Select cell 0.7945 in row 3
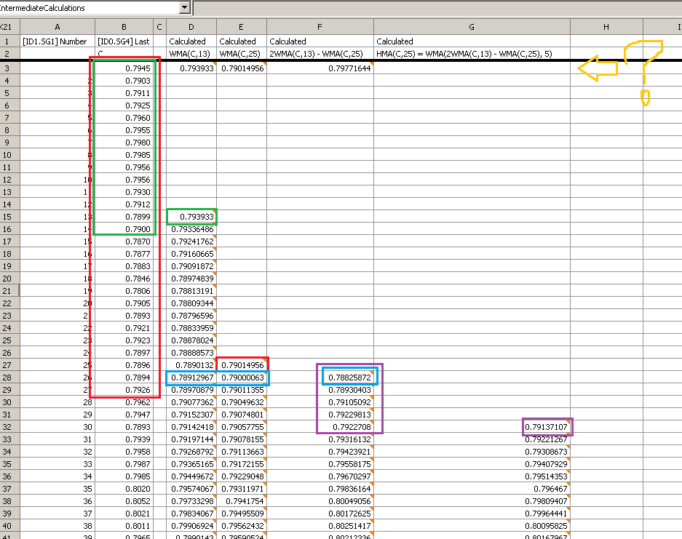The image size is (682, 539). (x=124, y=68)
